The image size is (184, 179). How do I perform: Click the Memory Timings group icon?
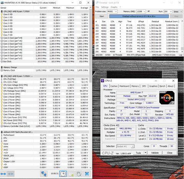[2, 67]
